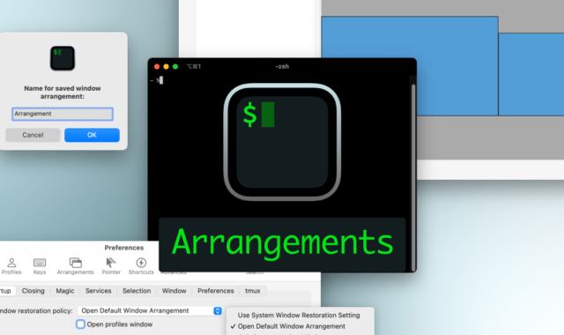Switch to the Window tab

pyautogui.click(x=174, y=291)
